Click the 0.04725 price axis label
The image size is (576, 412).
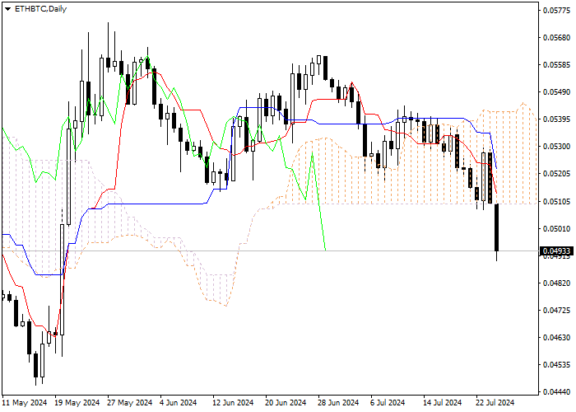tap(556, 311)
